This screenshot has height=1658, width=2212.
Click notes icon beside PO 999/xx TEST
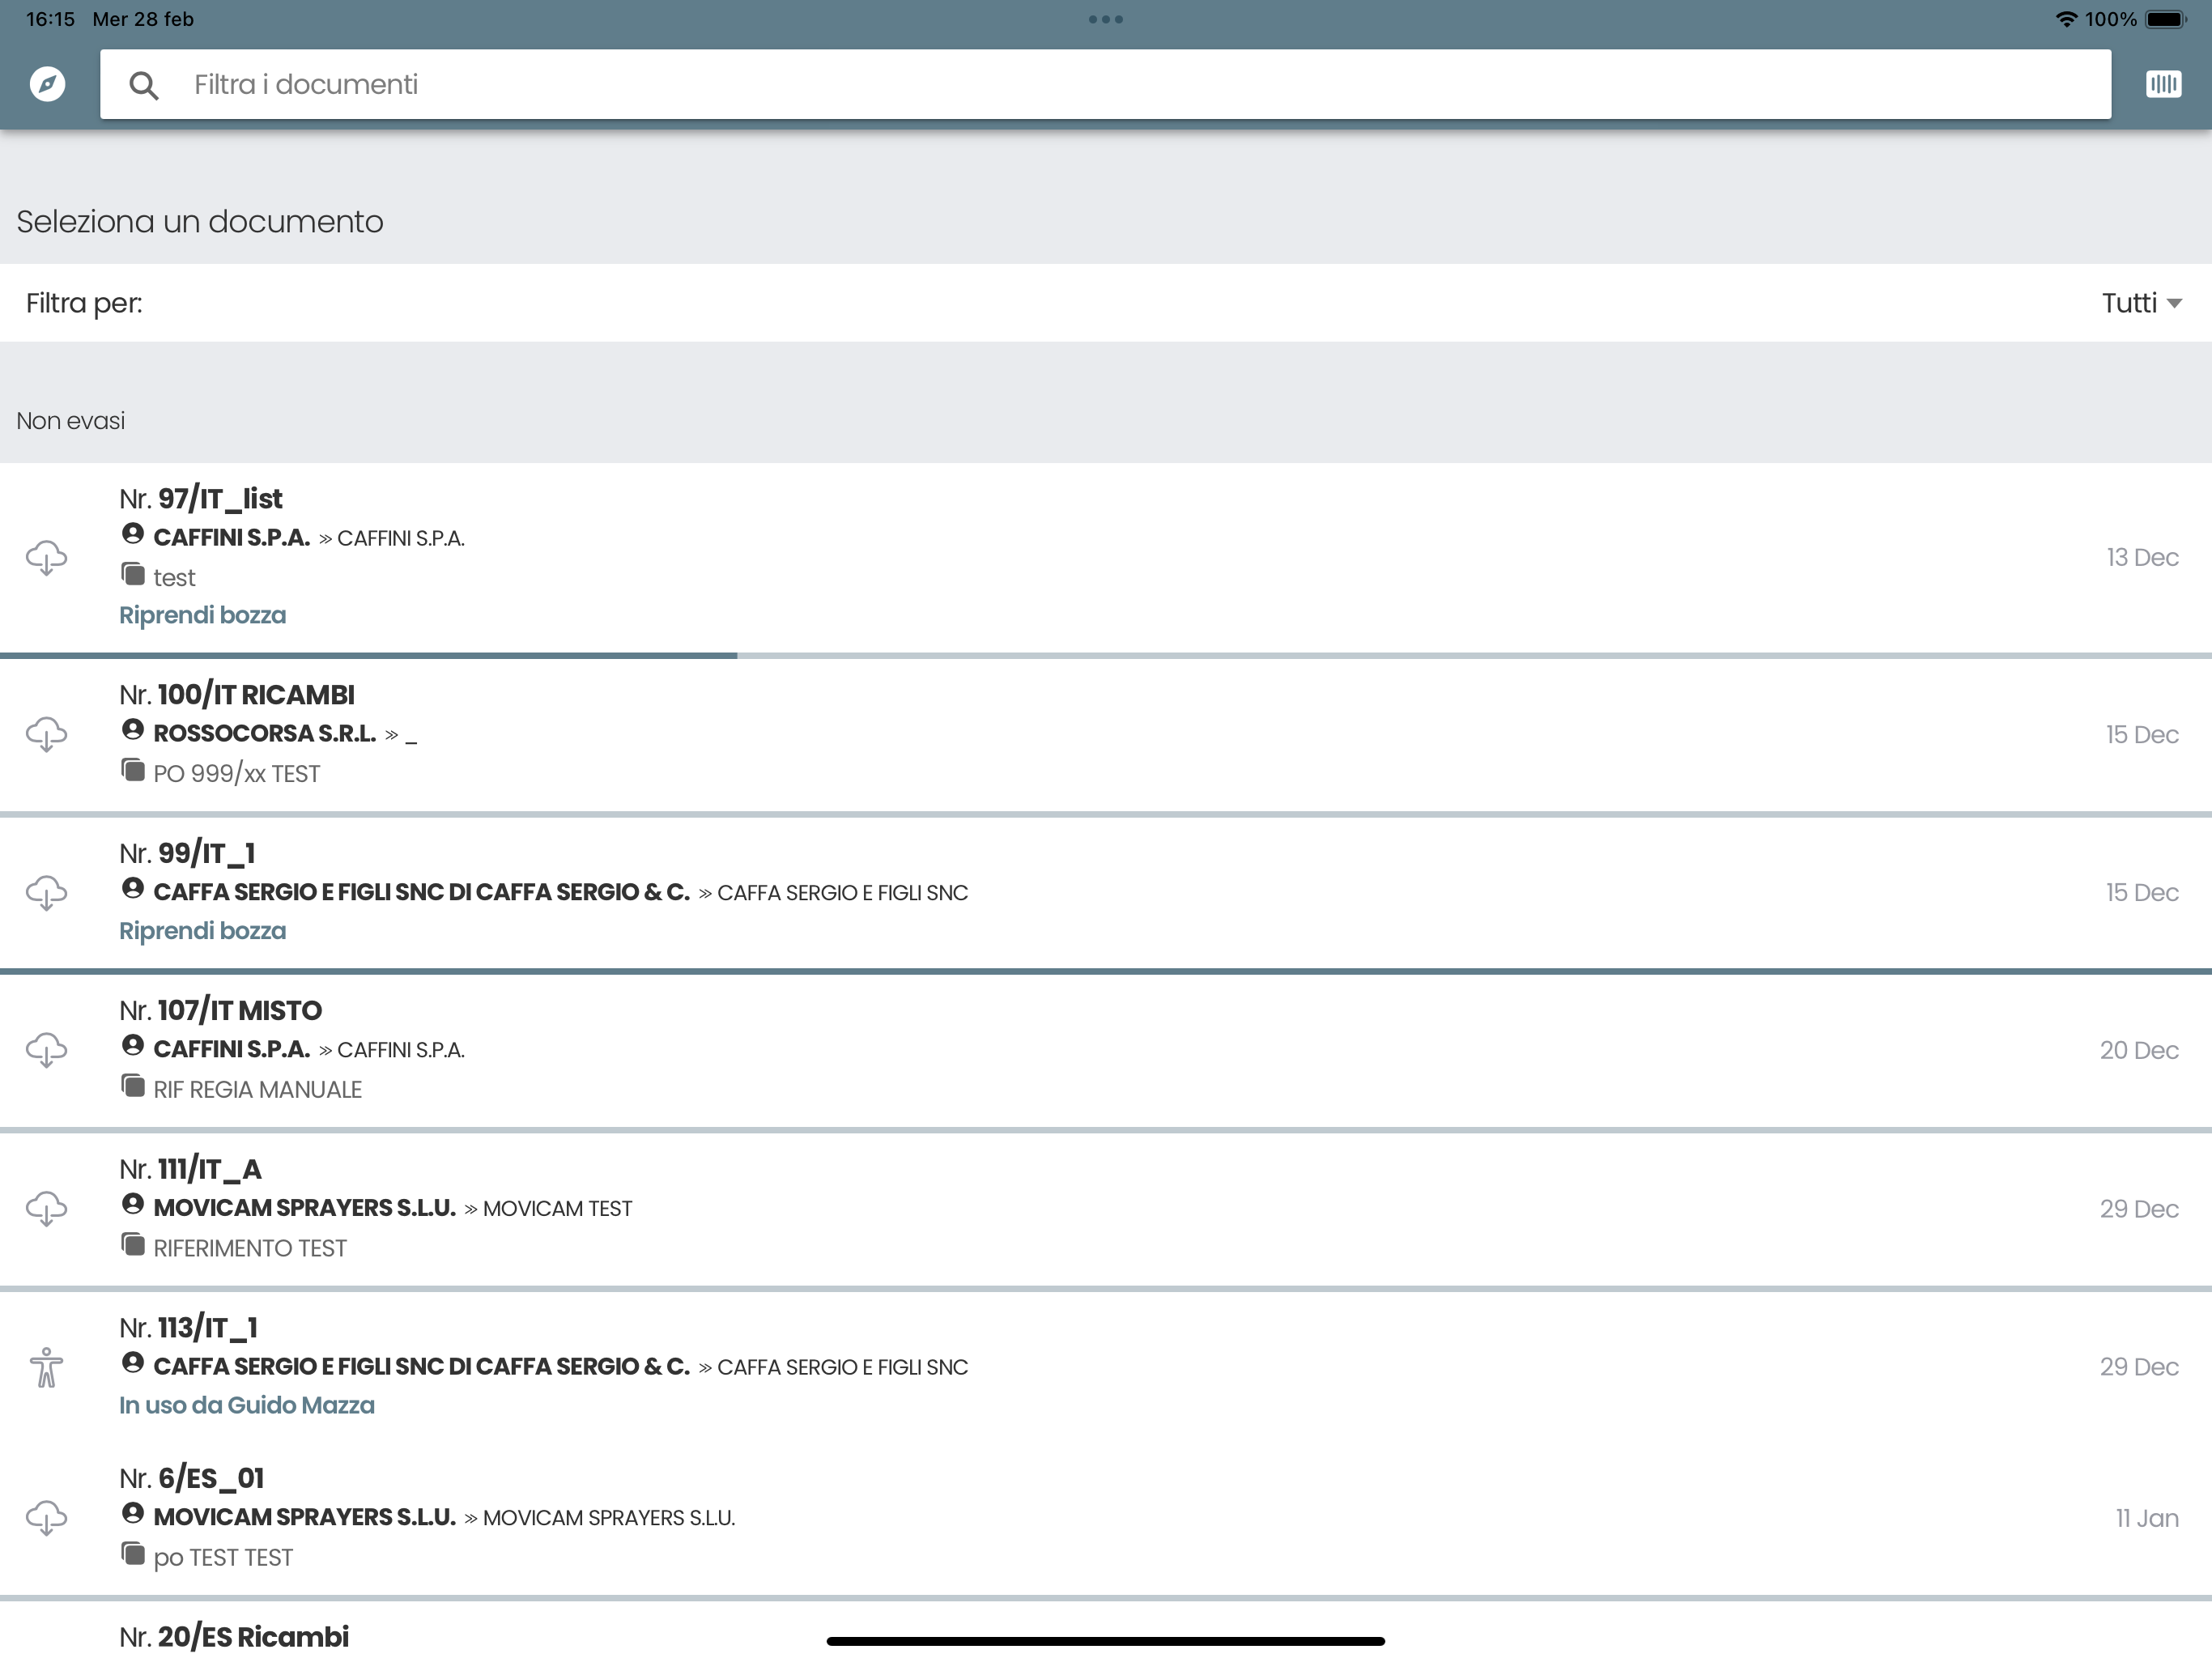coord(132,770)
